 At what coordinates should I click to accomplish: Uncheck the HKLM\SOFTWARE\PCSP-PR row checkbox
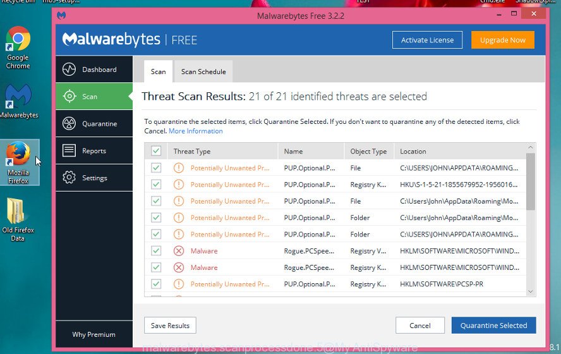(156, 284)
